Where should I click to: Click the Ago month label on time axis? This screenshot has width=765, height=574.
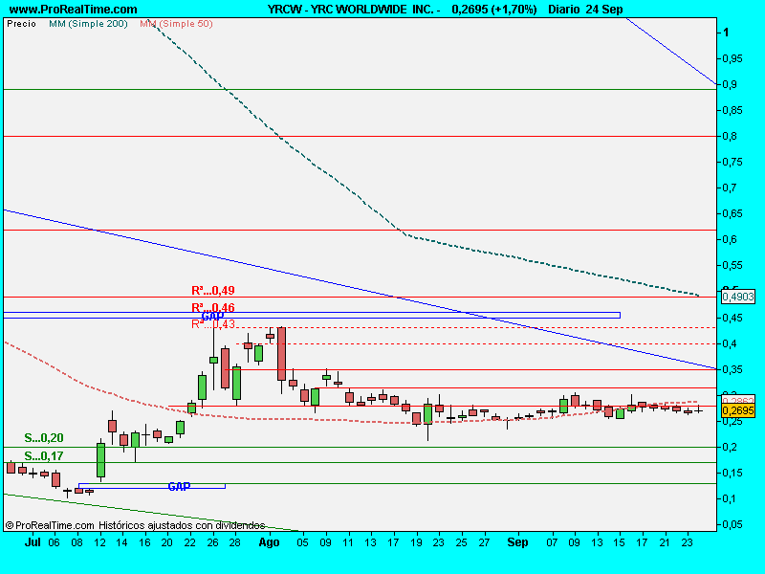(269, 542)
